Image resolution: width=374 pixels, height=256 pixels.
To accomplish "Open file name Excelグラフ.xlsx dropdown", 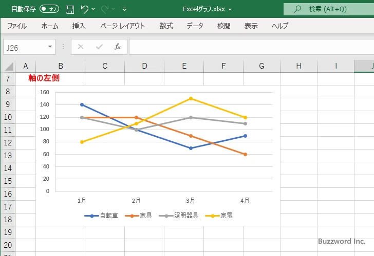I will [230, 9].
